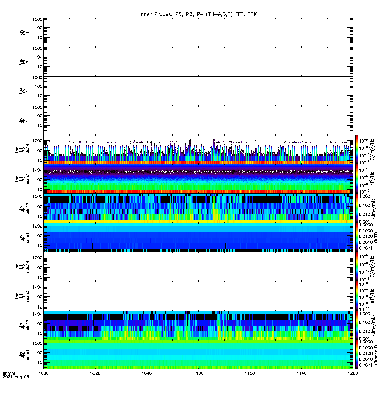Select the 'tha fb 1' panel axis label
Viewport: 377px width, 402px height.
click(x=24, y=91)
